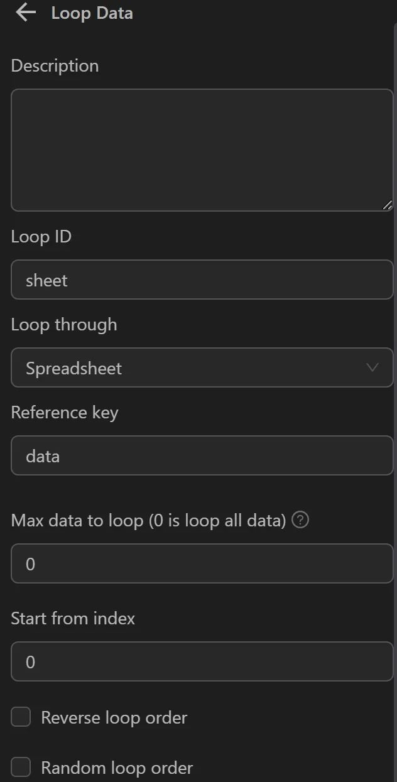This screenshot has height=782, width=397.
Task: Click the Max data to loop value field
Action: [201, 563]
